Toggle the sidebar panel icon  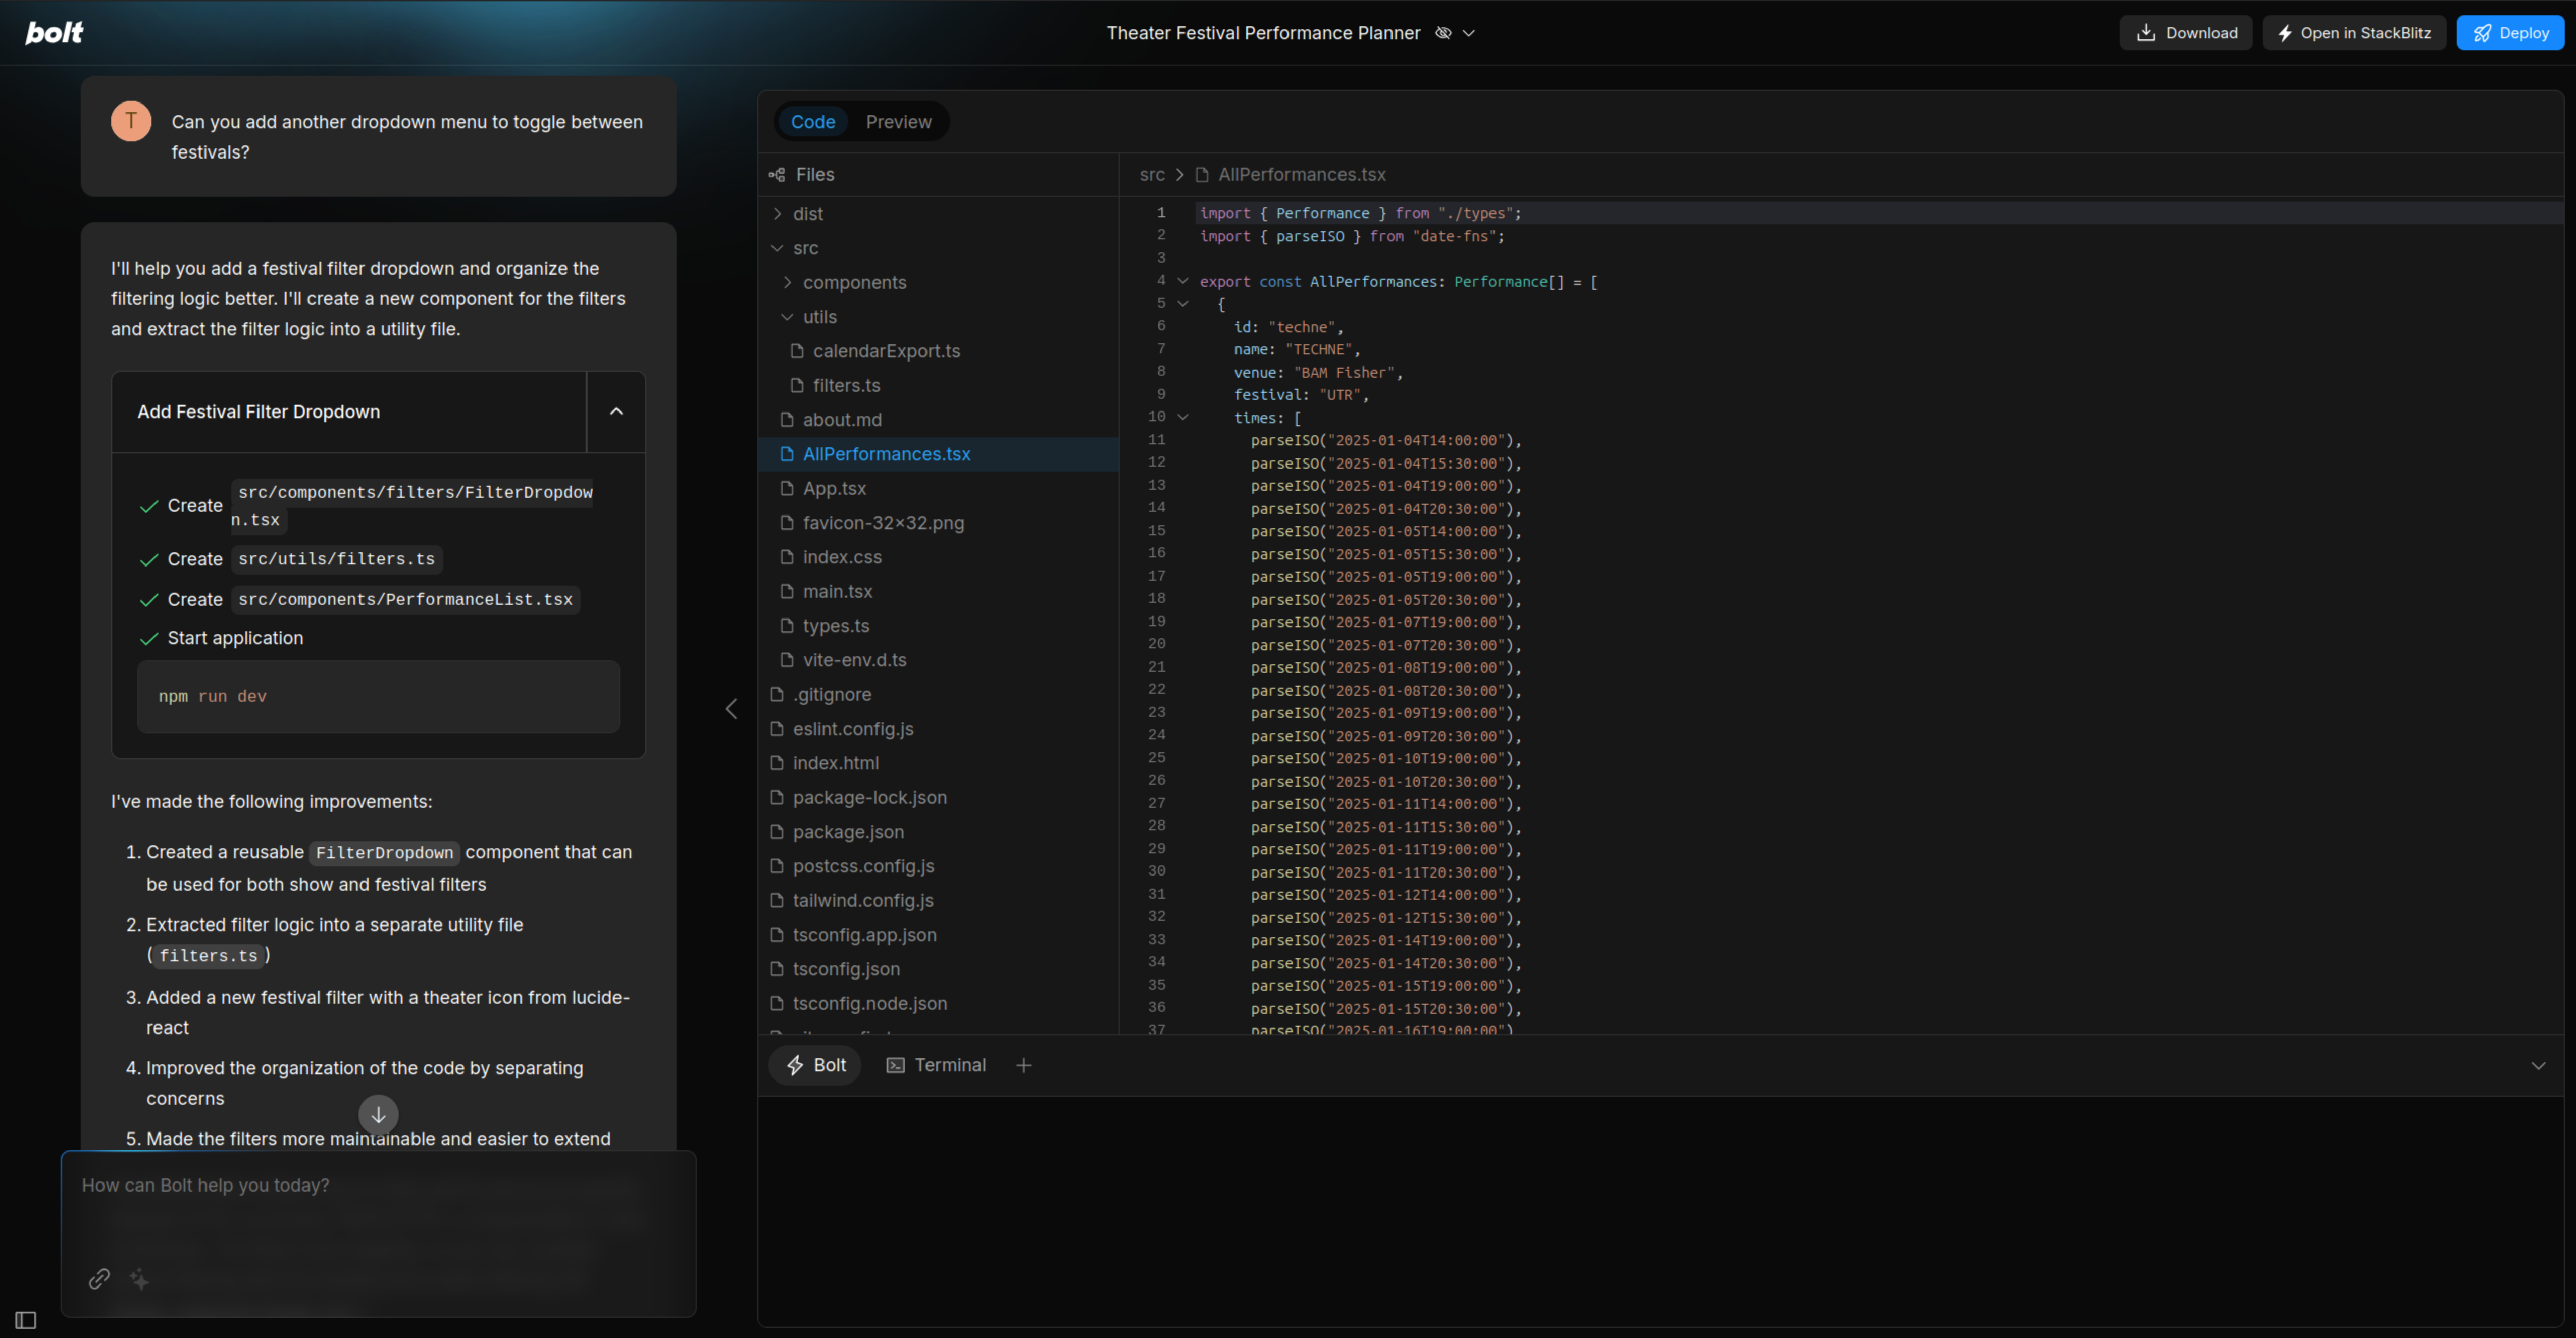pyautogui.click(x=26, y=1321)
